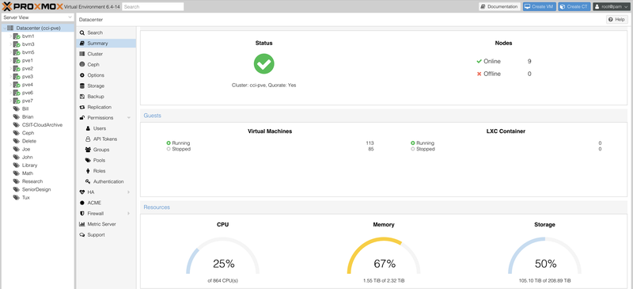633x289 pixels.
Task: Expand the HA submenu arrow
Action: click(129, 192)
